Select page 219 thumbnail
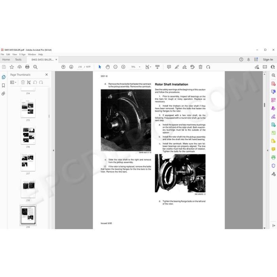 [28, 215]
